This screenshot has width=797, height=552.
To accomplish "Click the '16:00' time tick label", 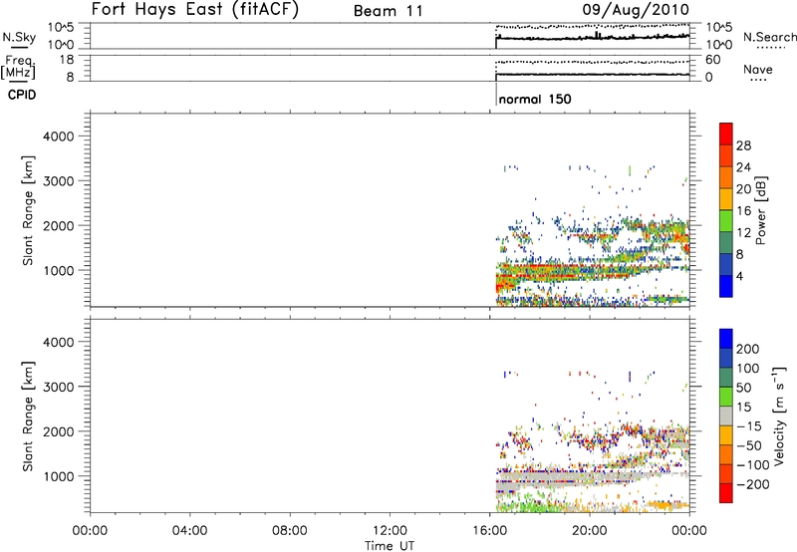I will (489, 531).
